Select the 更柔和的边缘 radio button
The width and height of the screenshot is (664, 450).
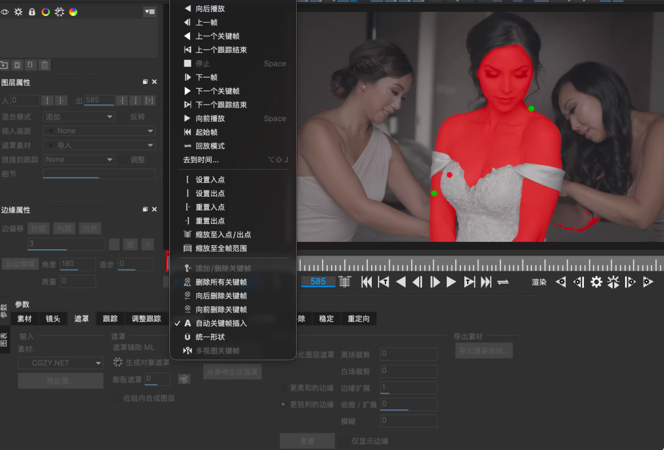click(283, 388)
